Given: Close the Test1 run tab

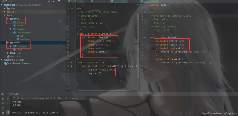Looking at the screenshot, I should click(x=20, y=94).
